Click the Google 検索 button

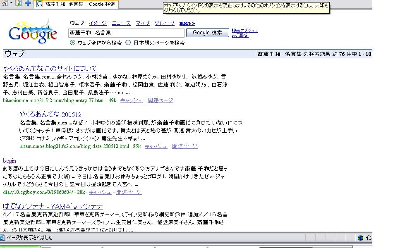[208, 33]
